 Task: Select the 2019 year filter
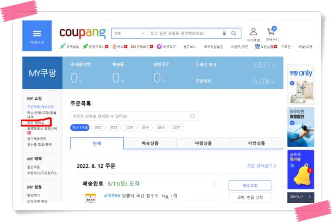[x=145, y=128]
